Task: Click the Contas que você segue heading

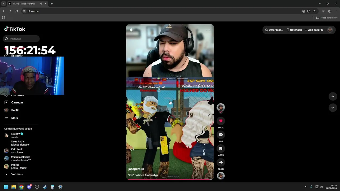Action: pyautogui.click(x=18, y=129)
